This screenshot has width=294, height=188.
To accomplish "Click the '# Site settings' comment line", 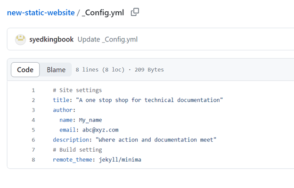I will click(77, 90).
